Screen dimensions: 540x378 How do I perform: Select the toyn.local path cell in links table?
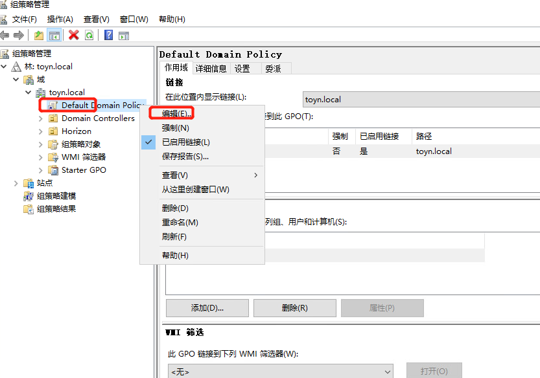434,151
